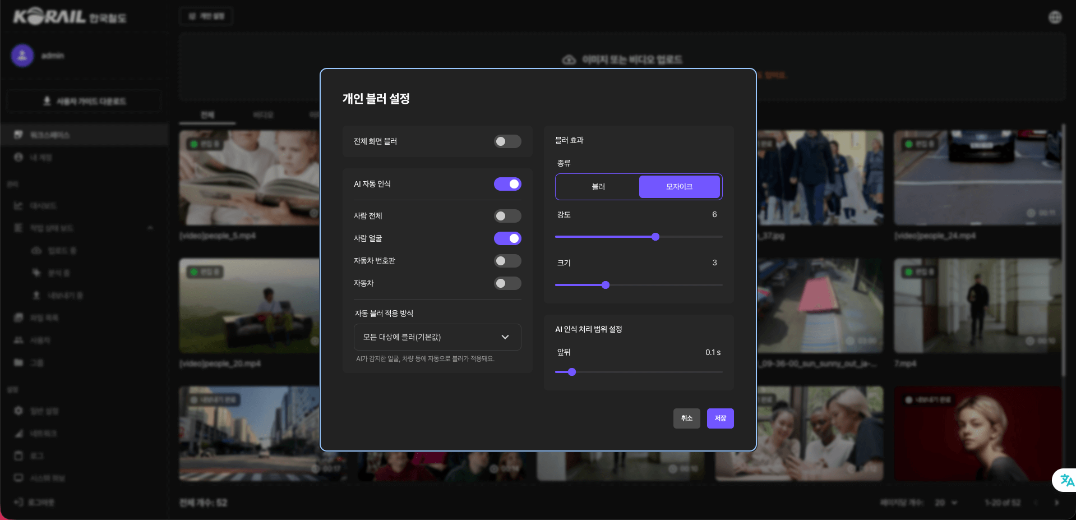This screenshot has width=1076, height=520.
Task: Click the gear settings icon in the sidebar
Action: click(19, 411)
